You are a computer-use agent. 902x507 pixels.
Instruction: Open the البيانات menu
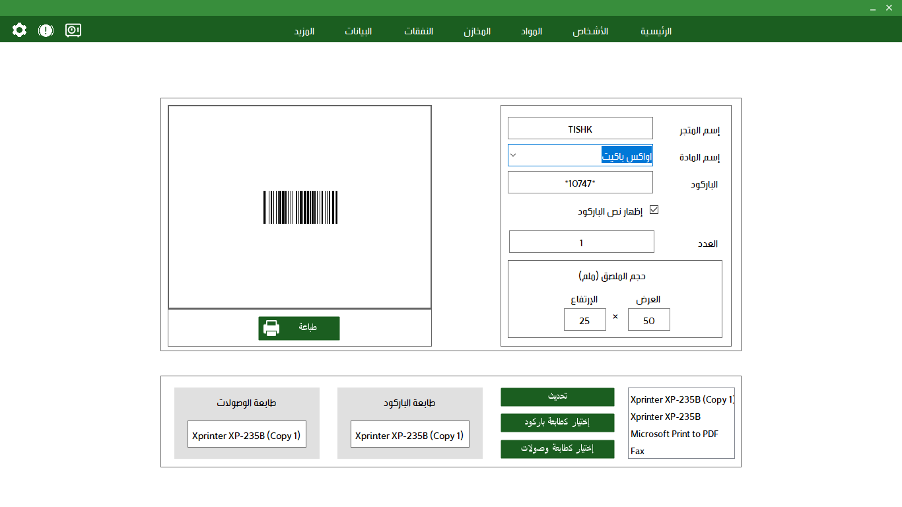tap(357, 31)
